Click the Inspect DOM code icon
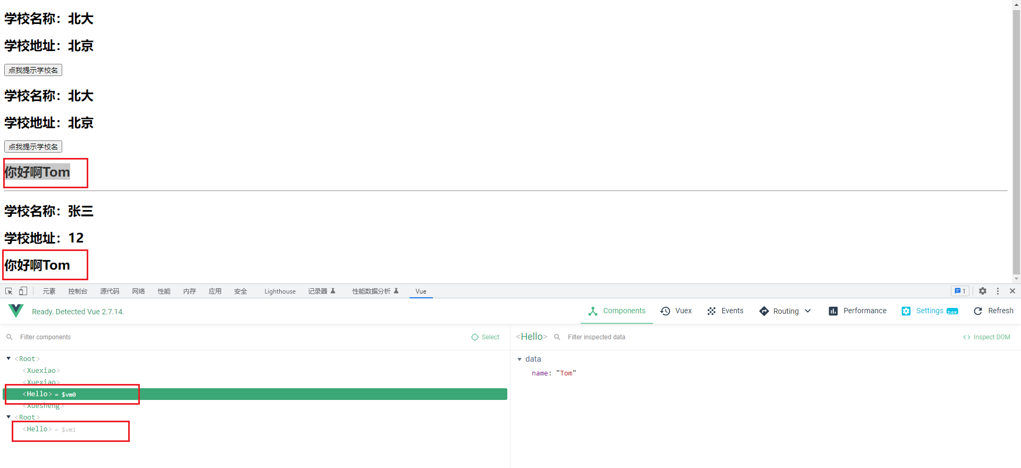 [967, 337]
